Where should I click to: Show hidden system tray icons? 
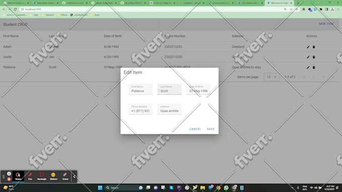292,187
